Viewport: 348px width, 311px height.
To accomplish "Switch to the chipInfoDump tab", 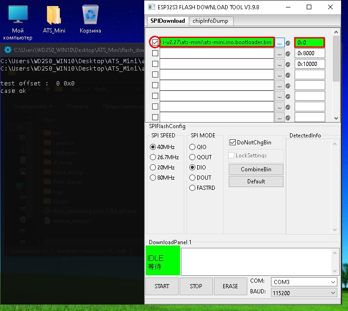I will pyautogui.click(x=210, y=21).
